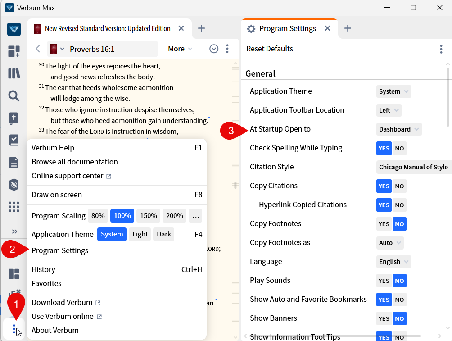Viewport: 452px width, 341px height.
Task: Click the gear icon on Program Settings tab
Action: (x=251, y=28)
